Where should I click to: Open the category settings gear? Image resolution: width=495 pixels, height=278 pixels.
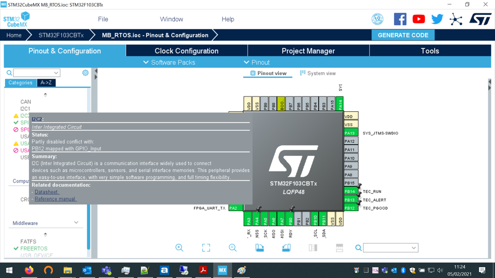pyautogui.click(x=85, y=73)
